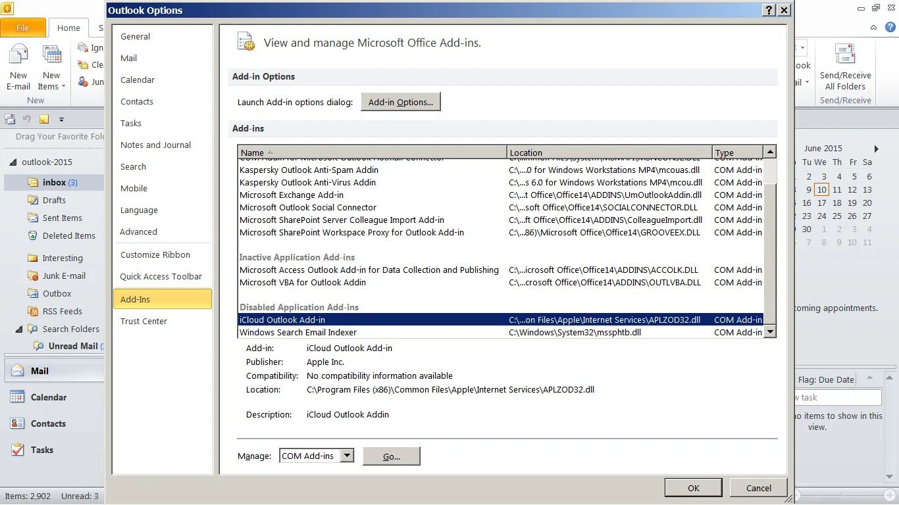Open the Search options category
899x505 pixels.
click(x=163, y=167)
